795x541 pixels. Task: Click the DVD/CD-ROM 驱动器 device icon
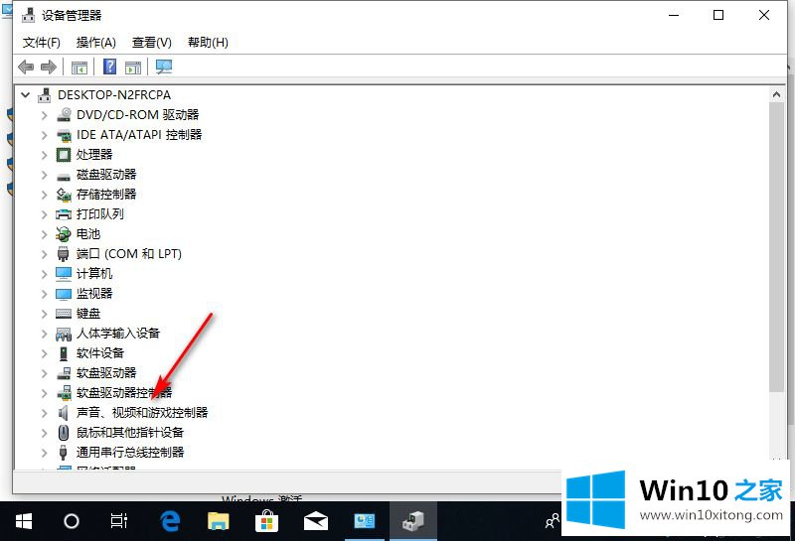64,115
